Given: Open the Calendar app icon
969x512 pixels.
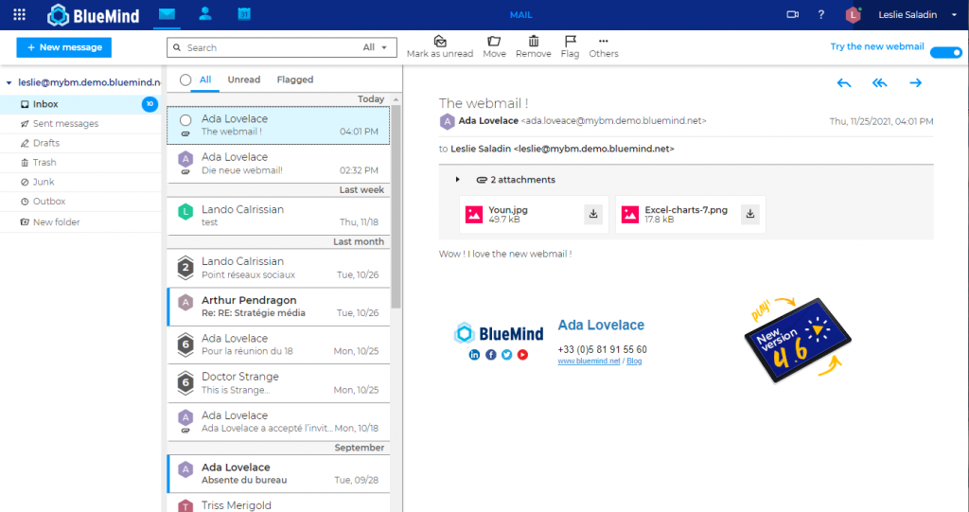Looking at the screenshot, I should point(244,14).
